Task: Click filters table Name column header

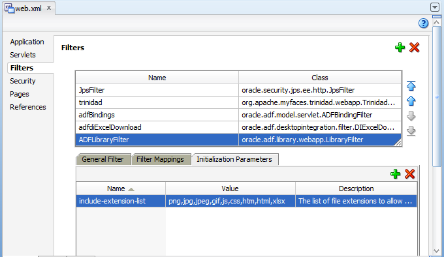Action: pos(157,78)
